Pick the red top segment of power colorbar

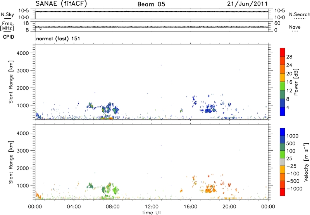282,52
